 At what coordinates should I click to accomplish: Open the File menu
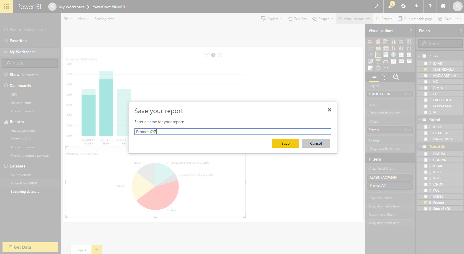pos(67,19)
